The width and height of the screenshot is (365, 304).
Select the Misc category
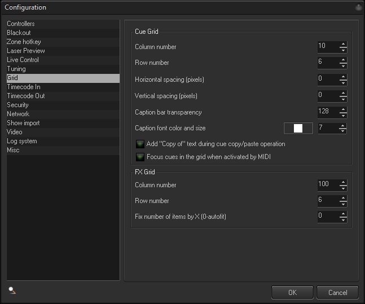(x=13, y=150)
